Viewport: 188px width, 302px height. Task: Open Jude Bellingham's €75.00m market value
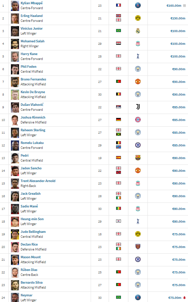click(178, 234)
